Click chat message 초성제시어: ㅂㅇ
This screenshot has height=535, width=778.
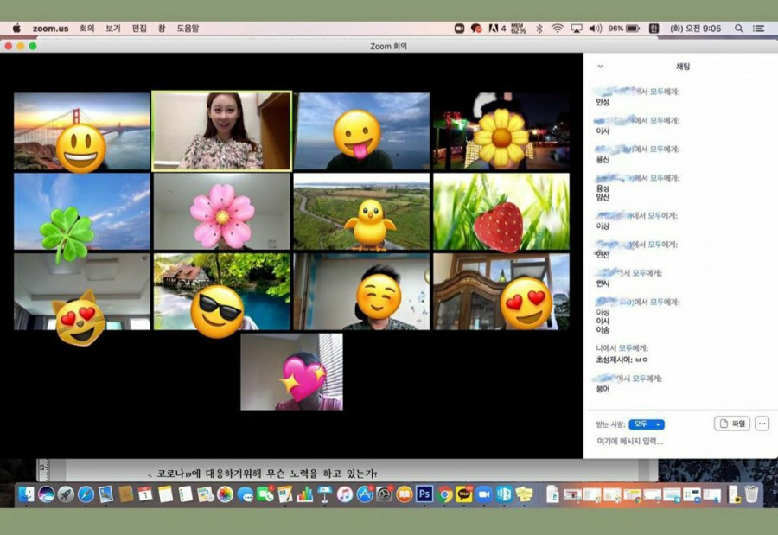pyautogui.click(x=622, y=360)
